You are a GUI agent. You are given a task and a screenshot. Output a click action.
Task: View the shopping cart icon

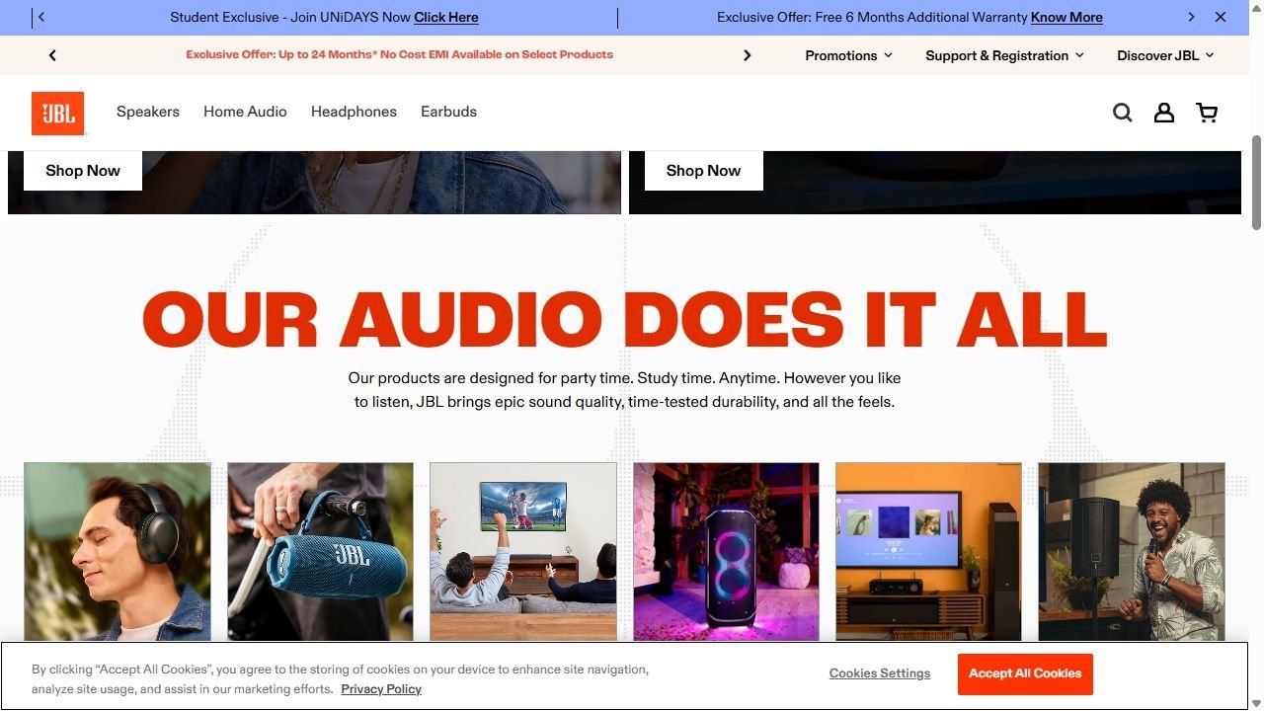[1207, 113]
